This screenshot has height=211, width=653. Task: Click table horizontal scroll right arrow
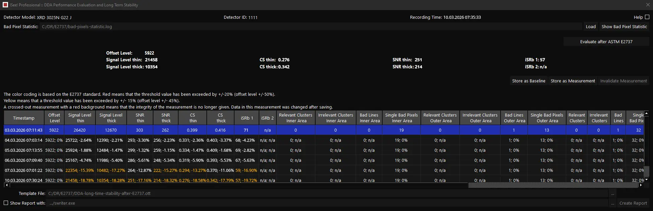[x=641, y=185]
